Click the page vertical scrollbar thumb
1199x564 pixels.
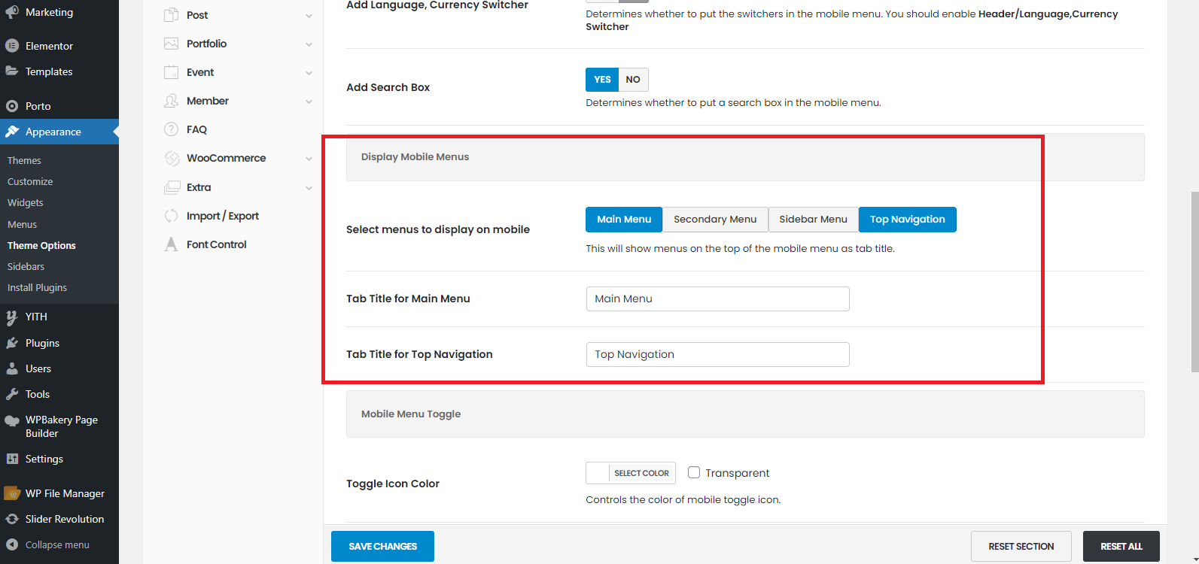(x=1194, y=282)
